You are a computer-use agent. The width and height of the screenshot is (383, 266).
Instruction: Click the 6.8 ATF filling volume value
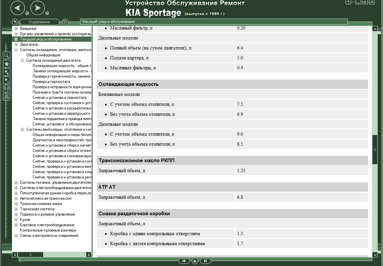(240, 197)
